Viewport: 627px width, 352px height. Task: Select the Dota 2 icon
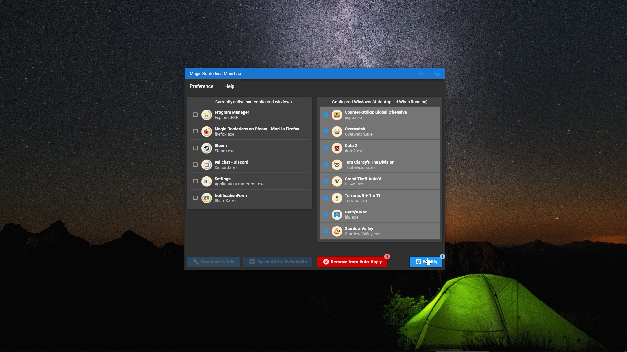pyautogui.click(x=337, y=148)
